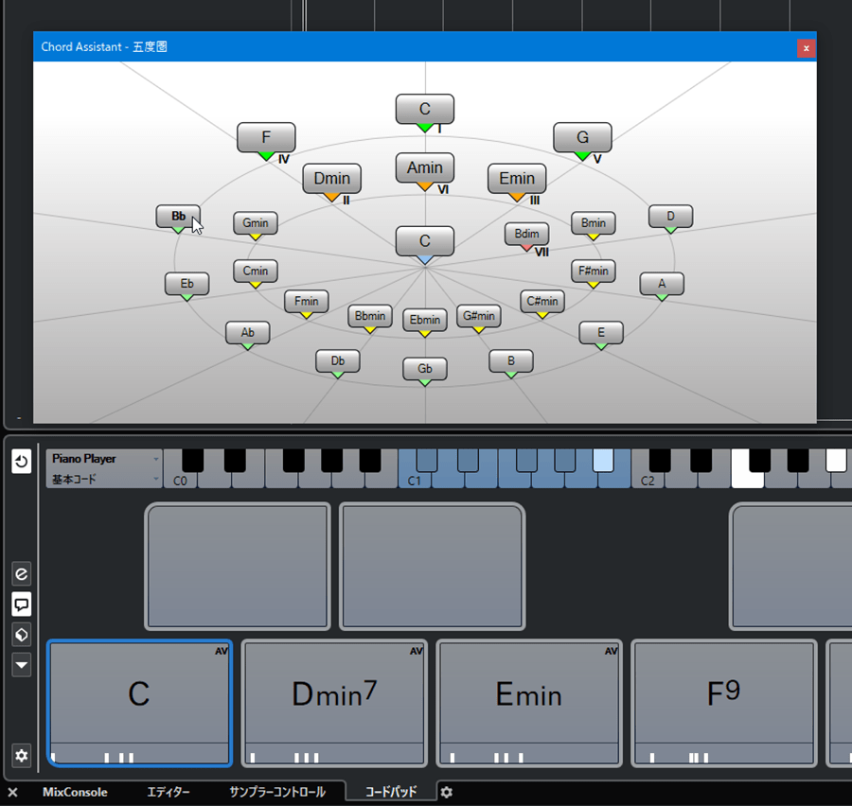852x806 pixels.
Task: Choose the B chord in the outer ring
Action: 511,360
